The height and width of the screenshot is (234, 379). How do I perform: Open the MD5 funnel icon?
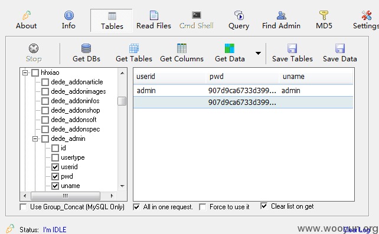pyautogui.click(x=324, y=15)
